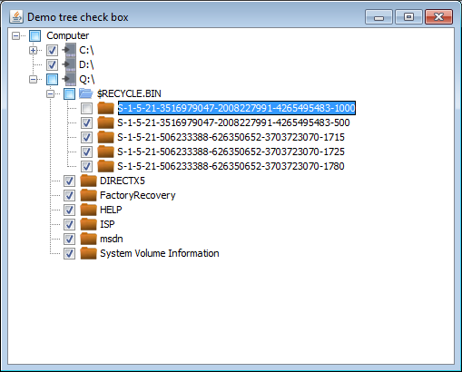Click folder icon beside S-1-5-21-...-3703723070-1780

coord(105,166)
